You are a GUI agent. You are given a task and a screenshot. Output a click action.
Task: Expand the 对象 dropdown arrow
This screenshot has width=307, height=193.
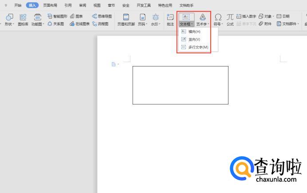point(273,16)
